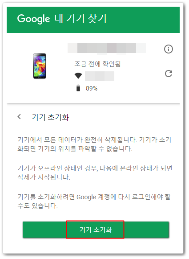Click the green 기기 초기화 button
189x259 pixels.
coord(96,230)
